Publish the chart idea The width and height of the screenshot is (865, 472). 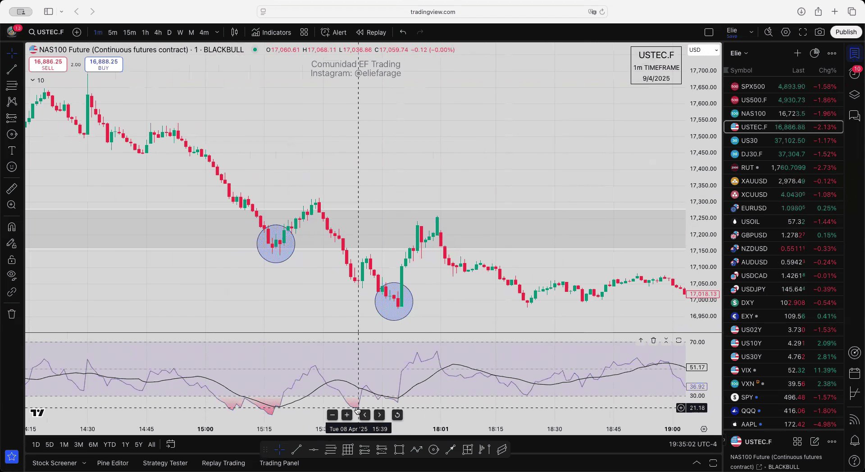click(846, 32)
